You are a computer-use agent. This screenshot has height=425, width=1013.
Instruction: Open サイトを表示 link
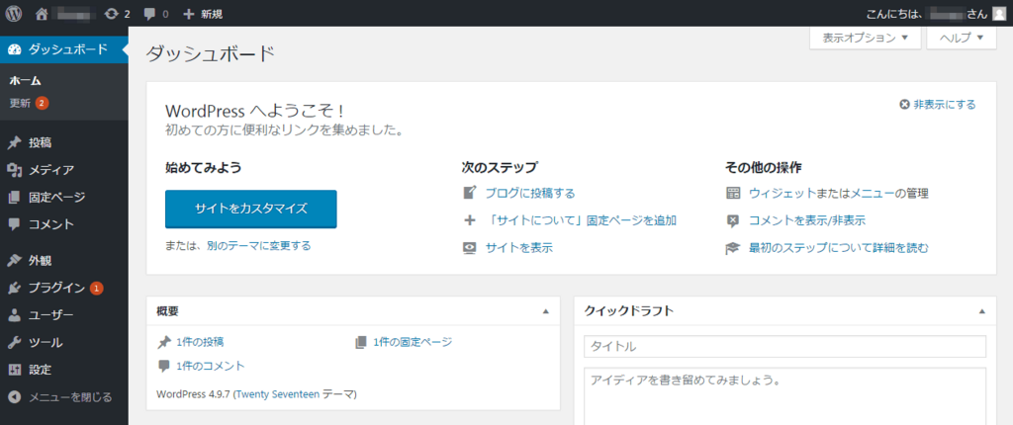tap(518, 247)
